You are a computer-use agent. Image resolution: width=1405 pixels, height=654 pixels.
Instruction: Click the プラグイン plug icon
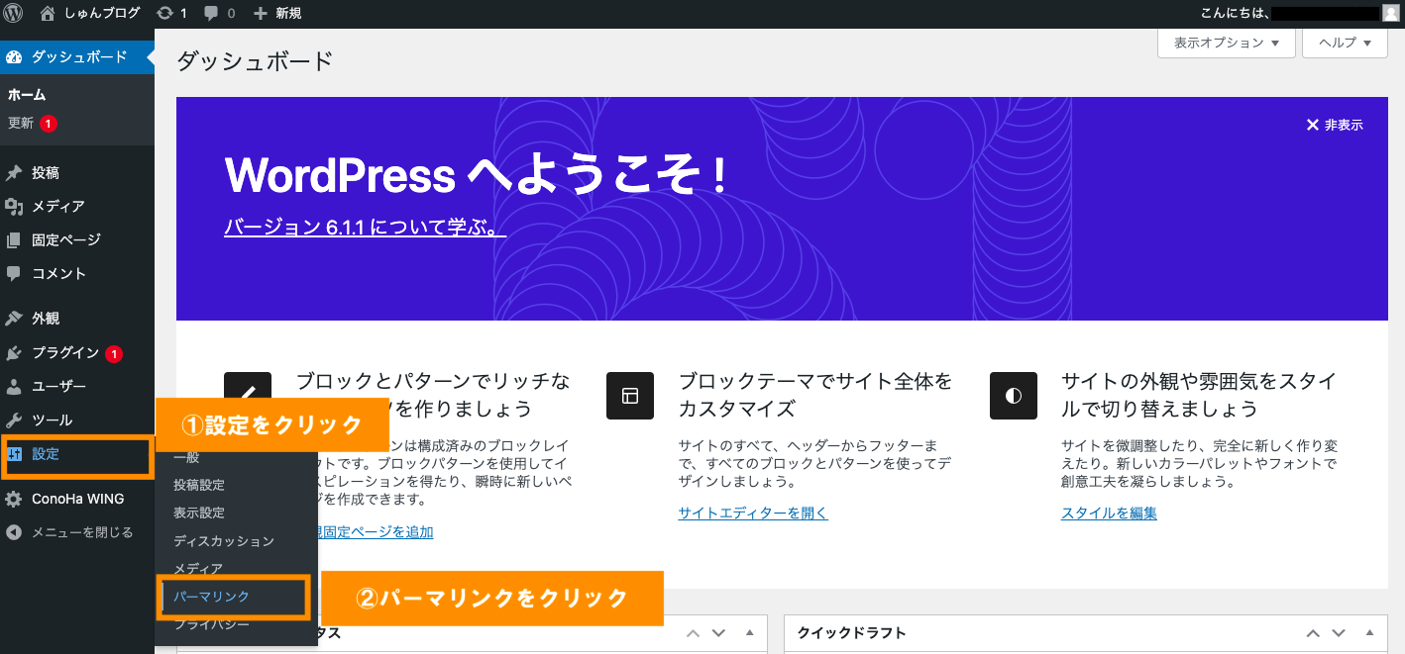(14, 353)
